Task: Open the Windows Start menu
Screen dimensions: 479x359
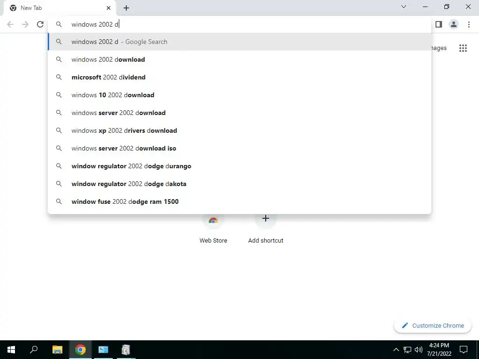Action: (x=11, y=350)
